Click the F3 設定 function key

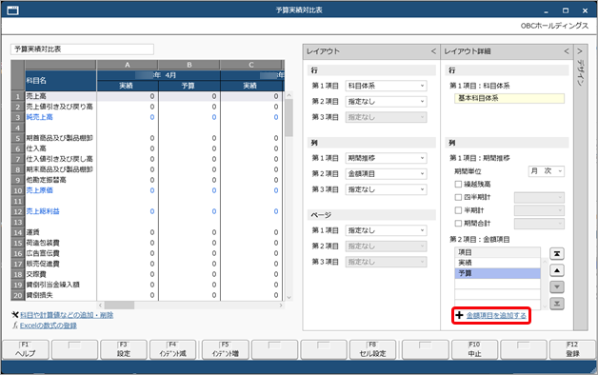[124, 349]
